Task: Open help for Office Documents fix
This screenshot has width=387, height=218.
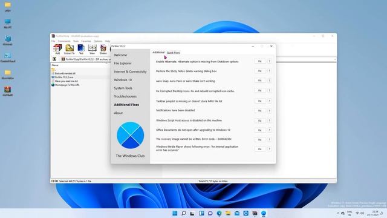Action: [x=269, y=130]
